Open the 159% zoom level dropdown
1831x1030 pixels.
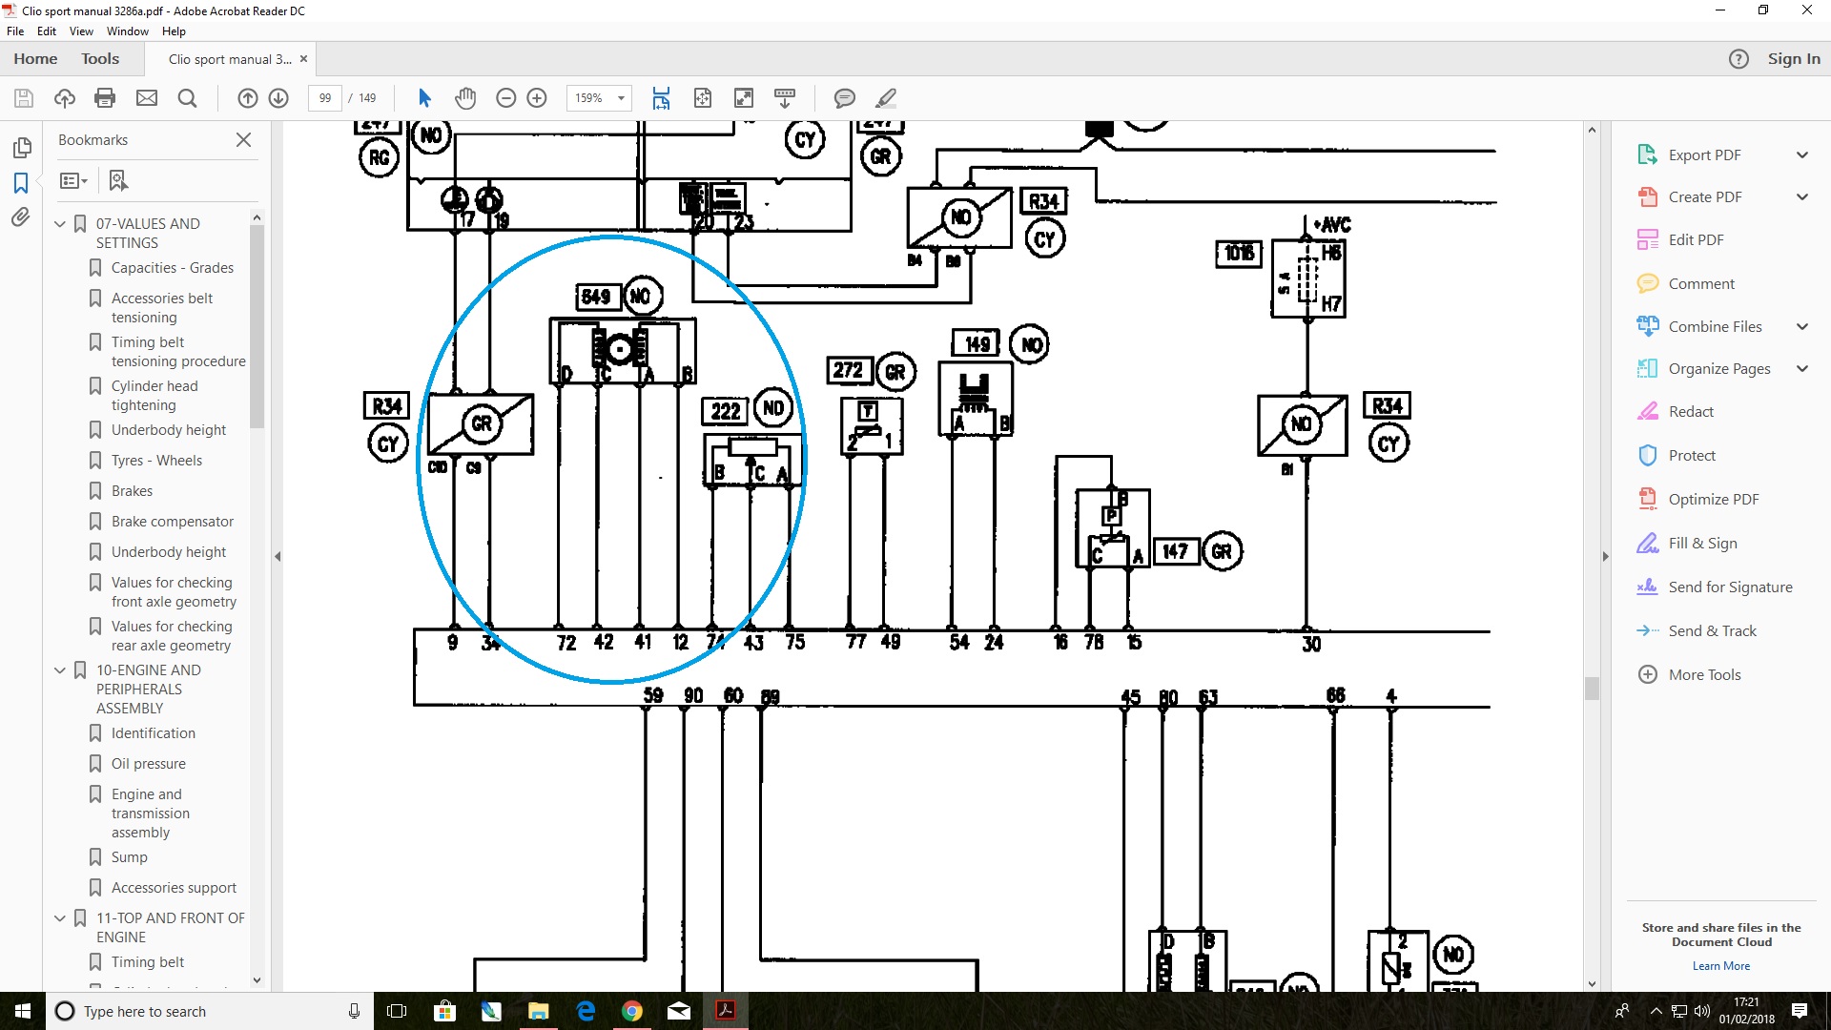click(x=621, y=98)
